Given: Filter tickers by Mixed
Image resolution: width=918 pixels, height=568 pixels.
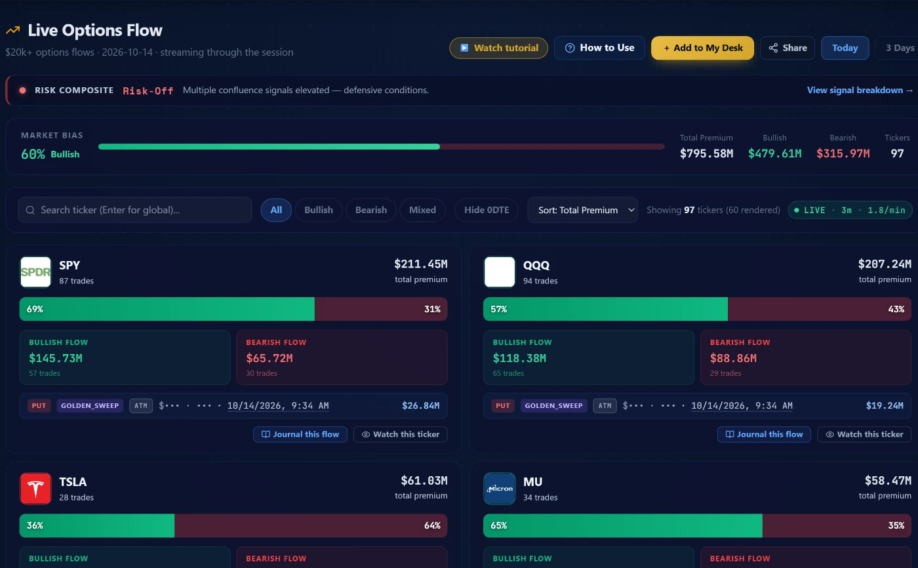Looking at the screenshot, I should point(422,210).
